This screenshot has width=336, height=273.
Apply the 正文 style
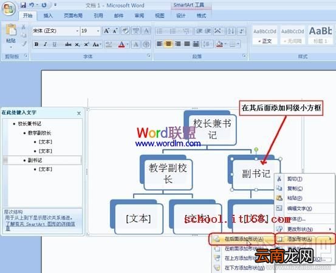pyautogui.click(x=265, y=35)
